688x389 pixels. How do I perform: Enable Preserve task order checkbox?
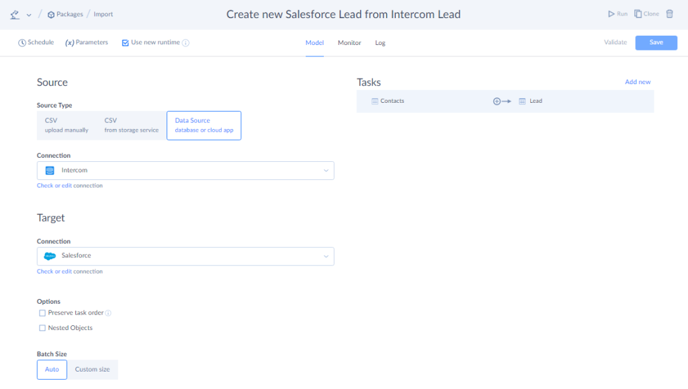pyautogui.click(x=42, y=313)
